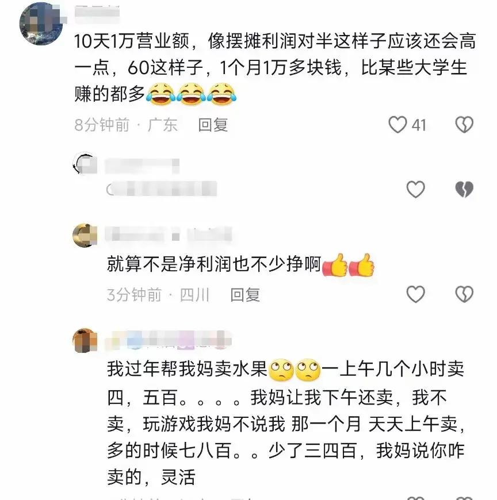497x500 pixels.
Task: Select the comment text about 10天1万营业额
Action: click(x=275, y=68)
